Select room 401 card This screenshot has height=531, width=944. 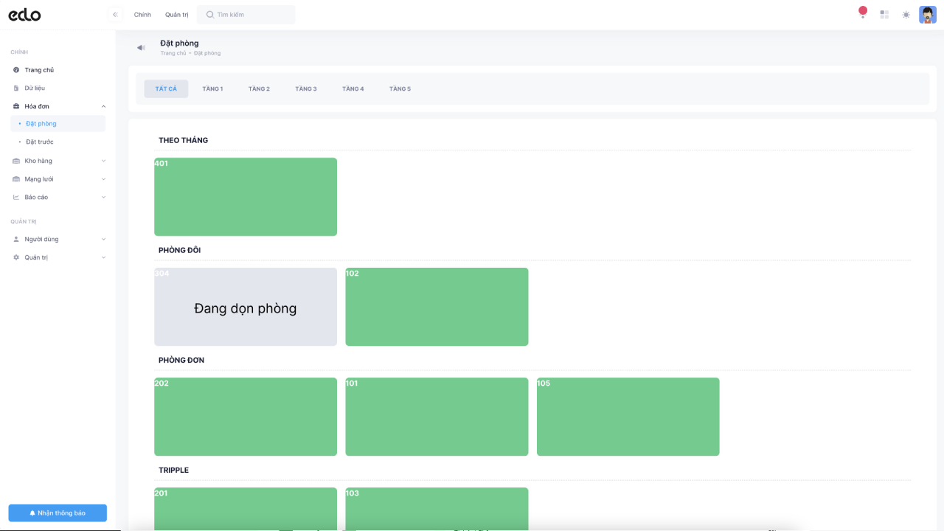tap(246, 197)
